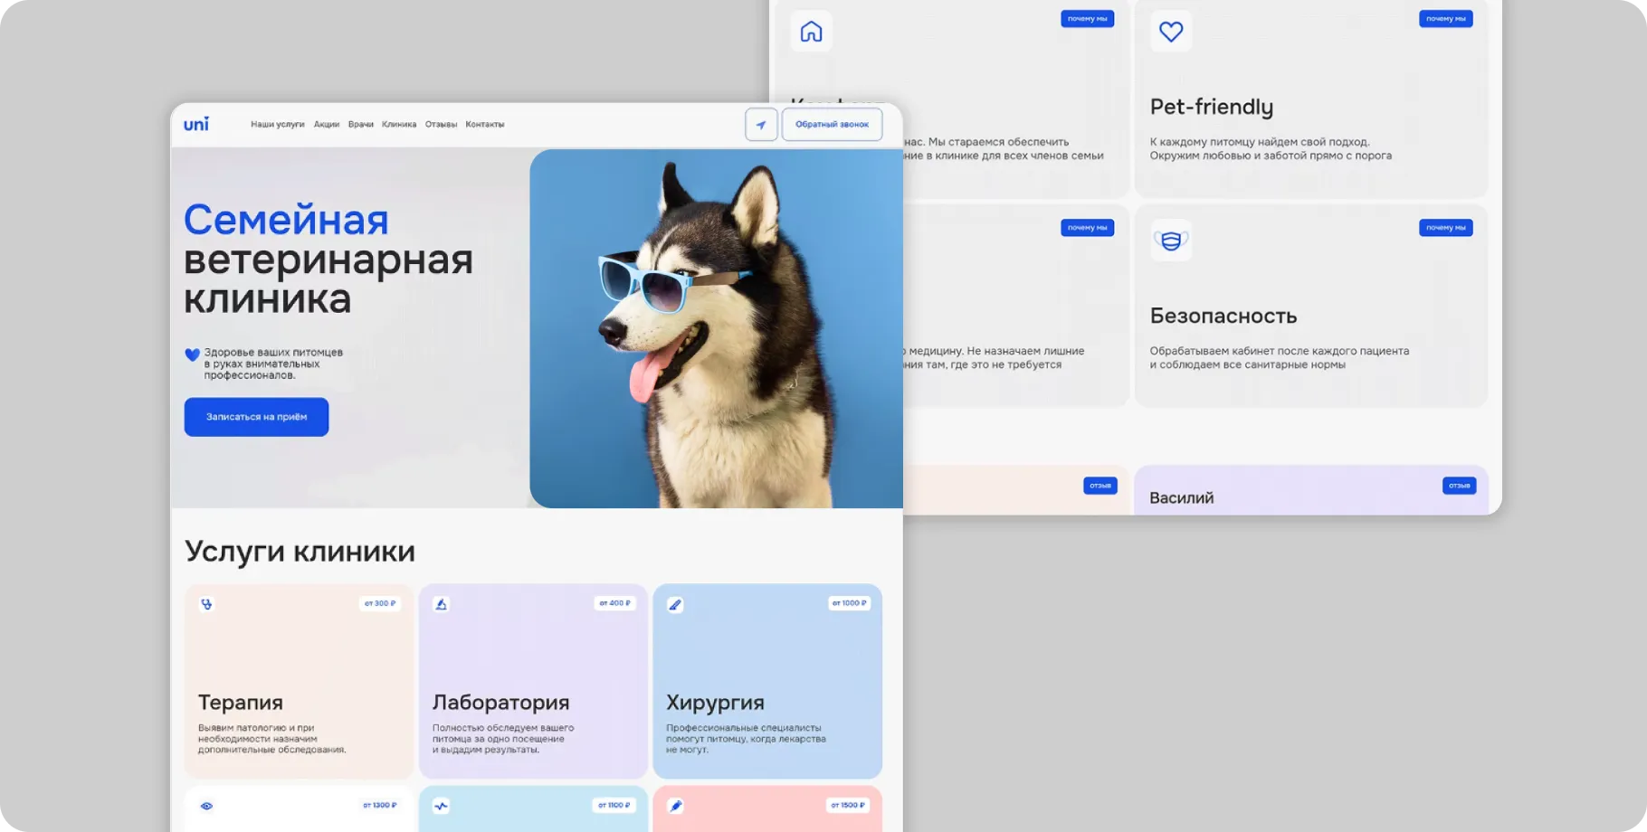Screen dimensions: 1647x832
Task: Click the почему мы badge on Pet-friendly card
Action: tap(1445, 18)
